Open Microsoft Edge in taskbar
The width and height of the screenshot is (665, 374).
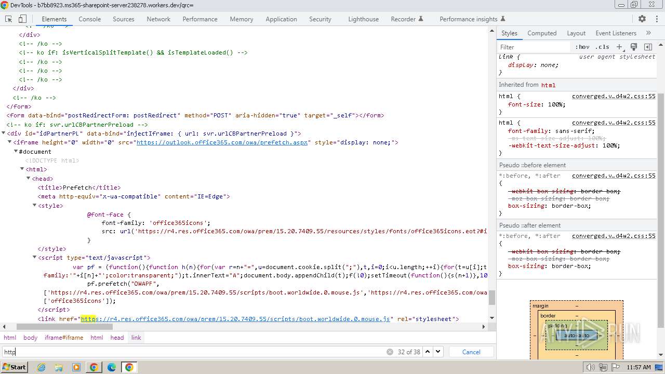(112, 367)
